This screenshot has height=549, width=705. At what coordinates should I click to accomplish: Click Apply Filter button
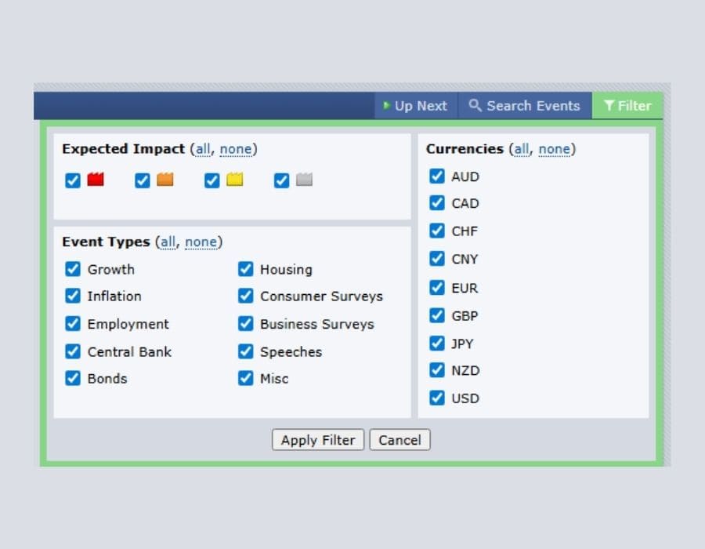(x=318, y=440)
